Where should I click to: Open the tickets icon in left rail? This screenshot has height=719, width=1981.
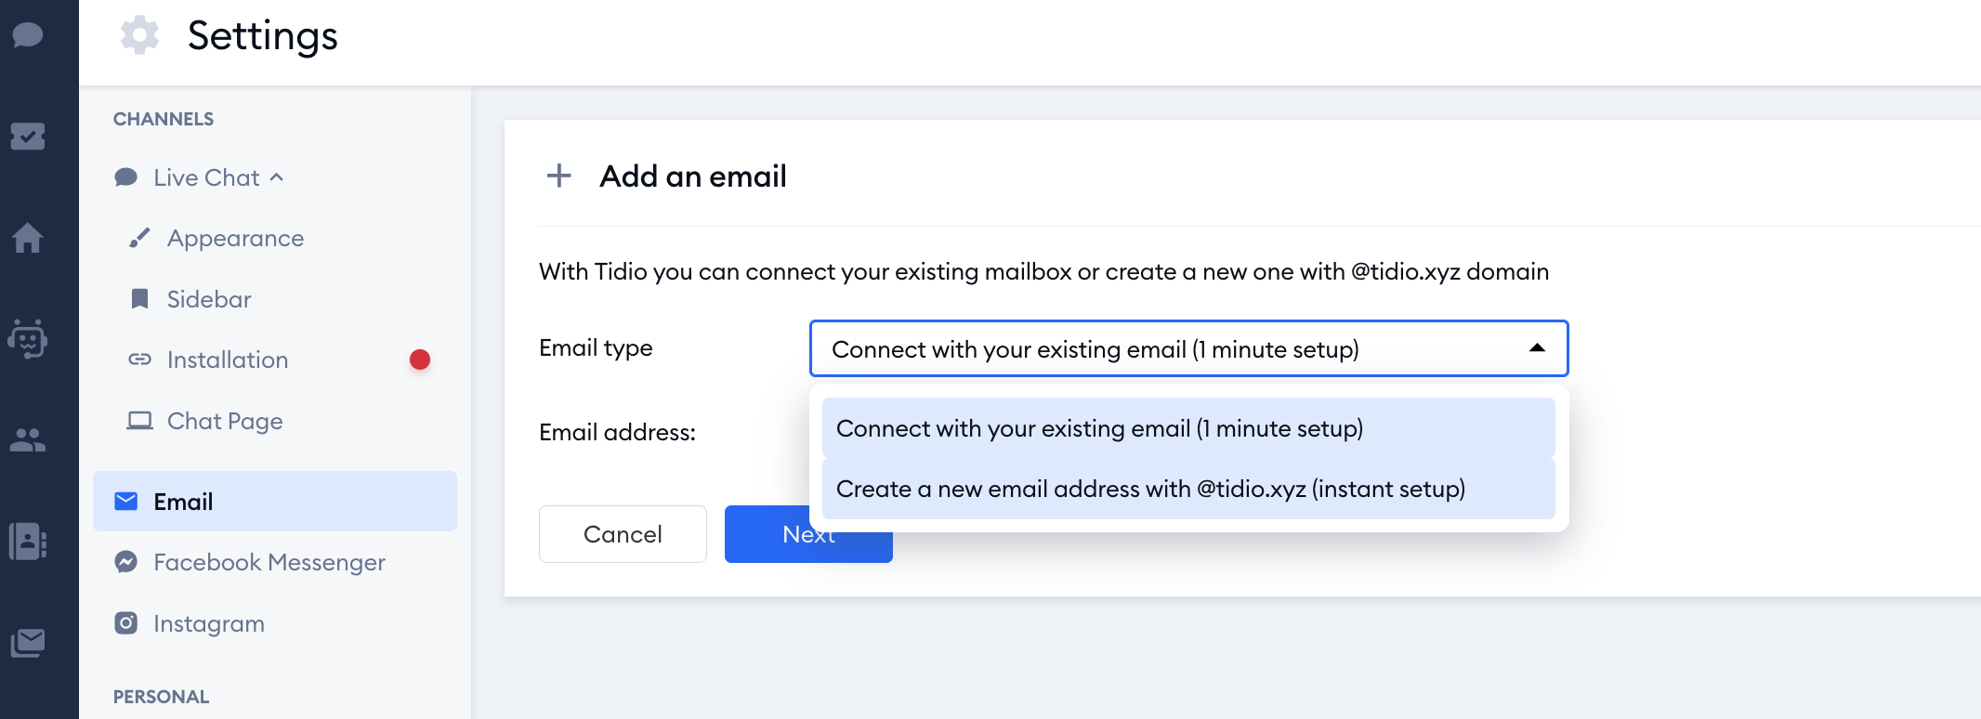pyautogui.click(x=28, y=137)
